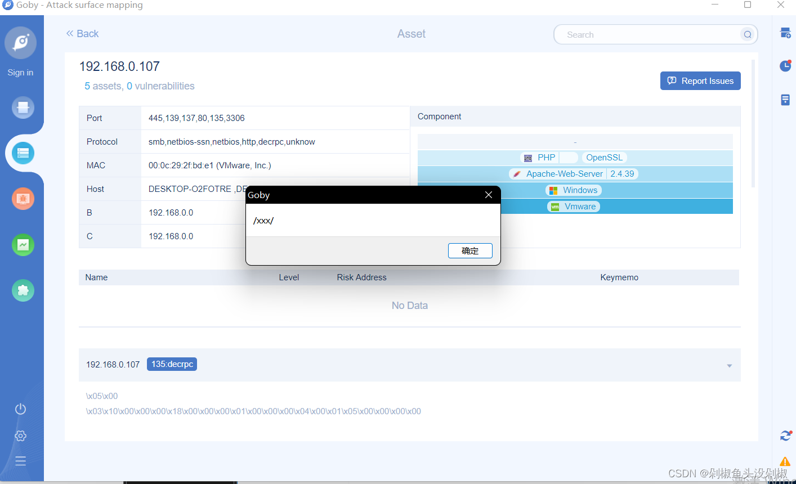Open the Vulnerability sidebar icon

pyautogui.click(x=23, y=199)
